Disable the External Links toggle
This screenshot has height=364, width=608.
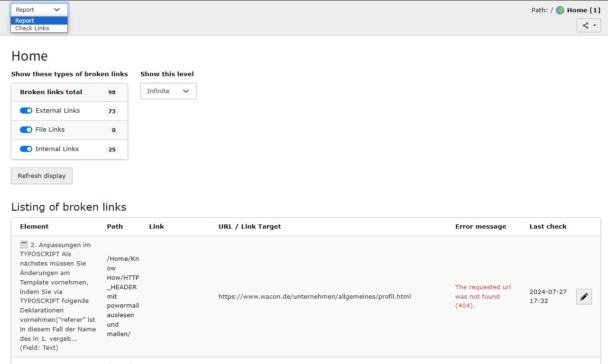click(x=26, y=111)
